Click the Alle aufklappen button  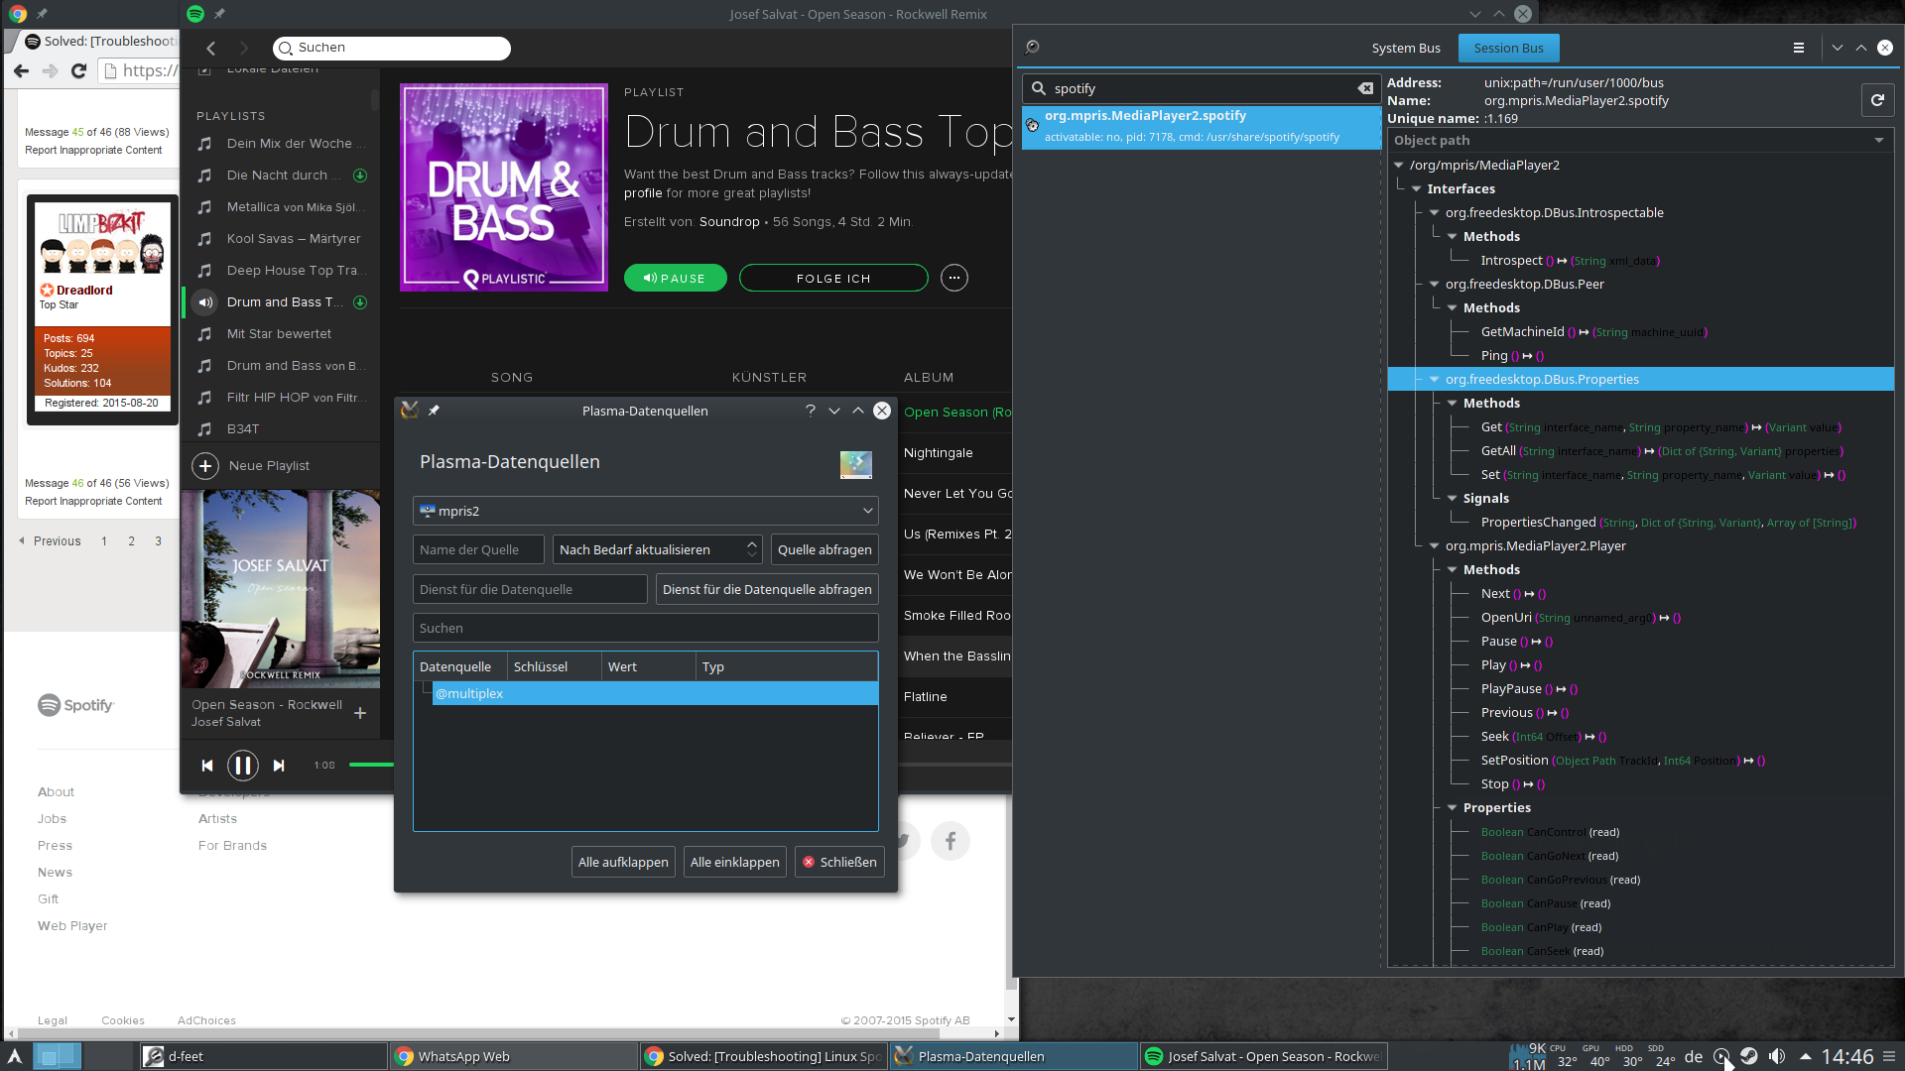coord(623,862)
